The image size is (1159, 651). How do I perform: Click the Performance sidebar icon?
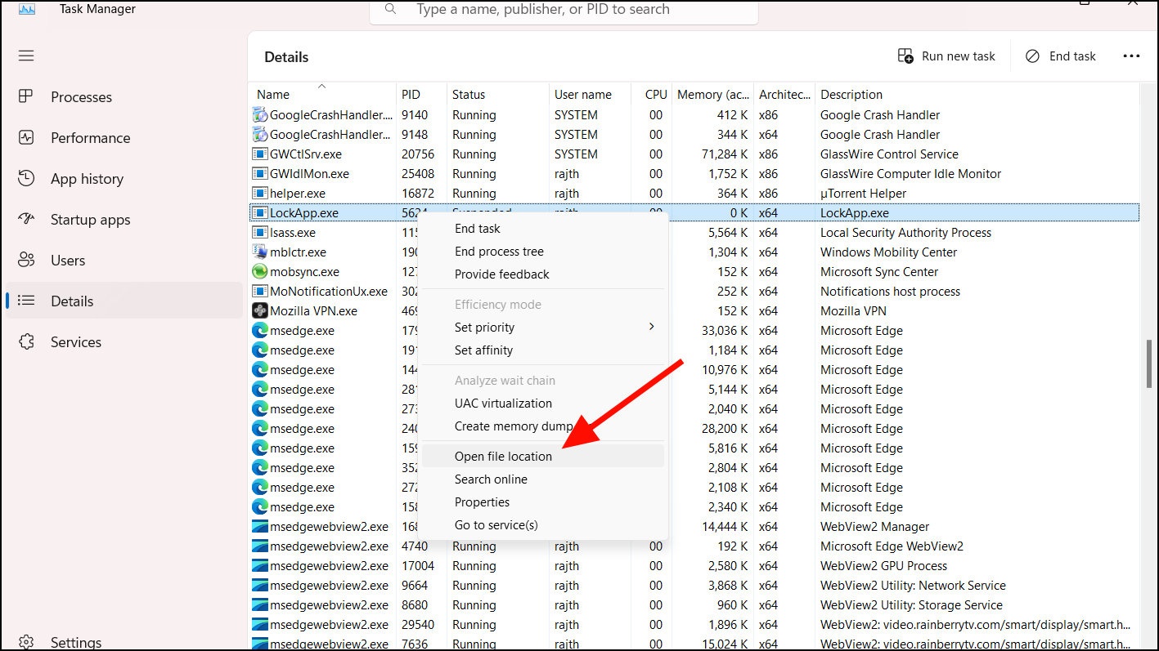click(x=26, y=137)
